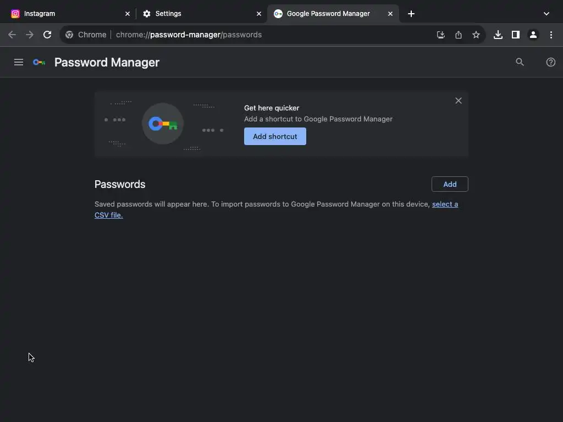
Task: Dismiss the Get here quicker banner
Action: coord(458,101)
